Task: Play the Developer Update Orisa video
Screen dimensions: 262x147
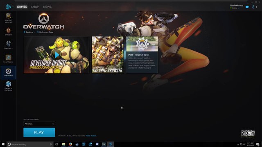Action: click(56, 55)
